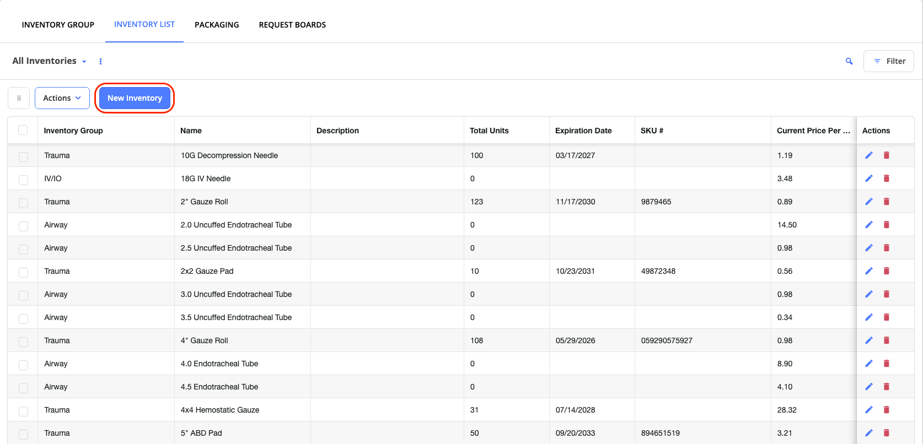This screenshot has height=444, width=923.
Task: Go to the Request Boards tab
Action: (292, 25)
